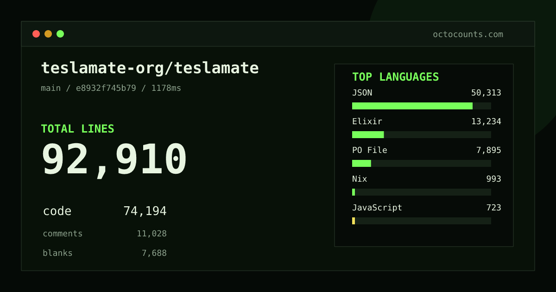
Task: Click the blanks count 7,688
Action: (x=154, y=253)
